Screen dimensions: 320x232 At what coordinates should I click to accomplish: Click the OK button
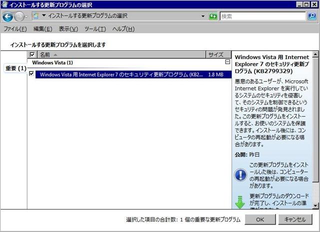(260, 219)
